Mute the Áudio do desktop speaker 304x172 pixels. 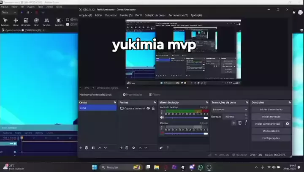pos(162,117)
